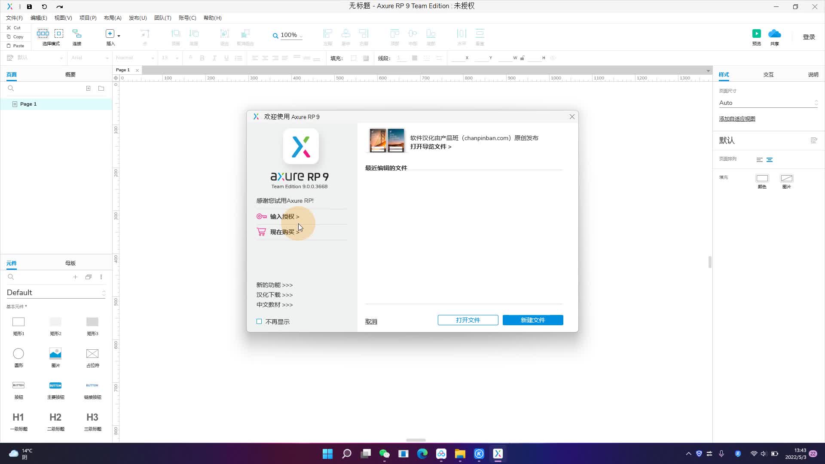Click 添加自适应视图 link

tap(737, 119)
